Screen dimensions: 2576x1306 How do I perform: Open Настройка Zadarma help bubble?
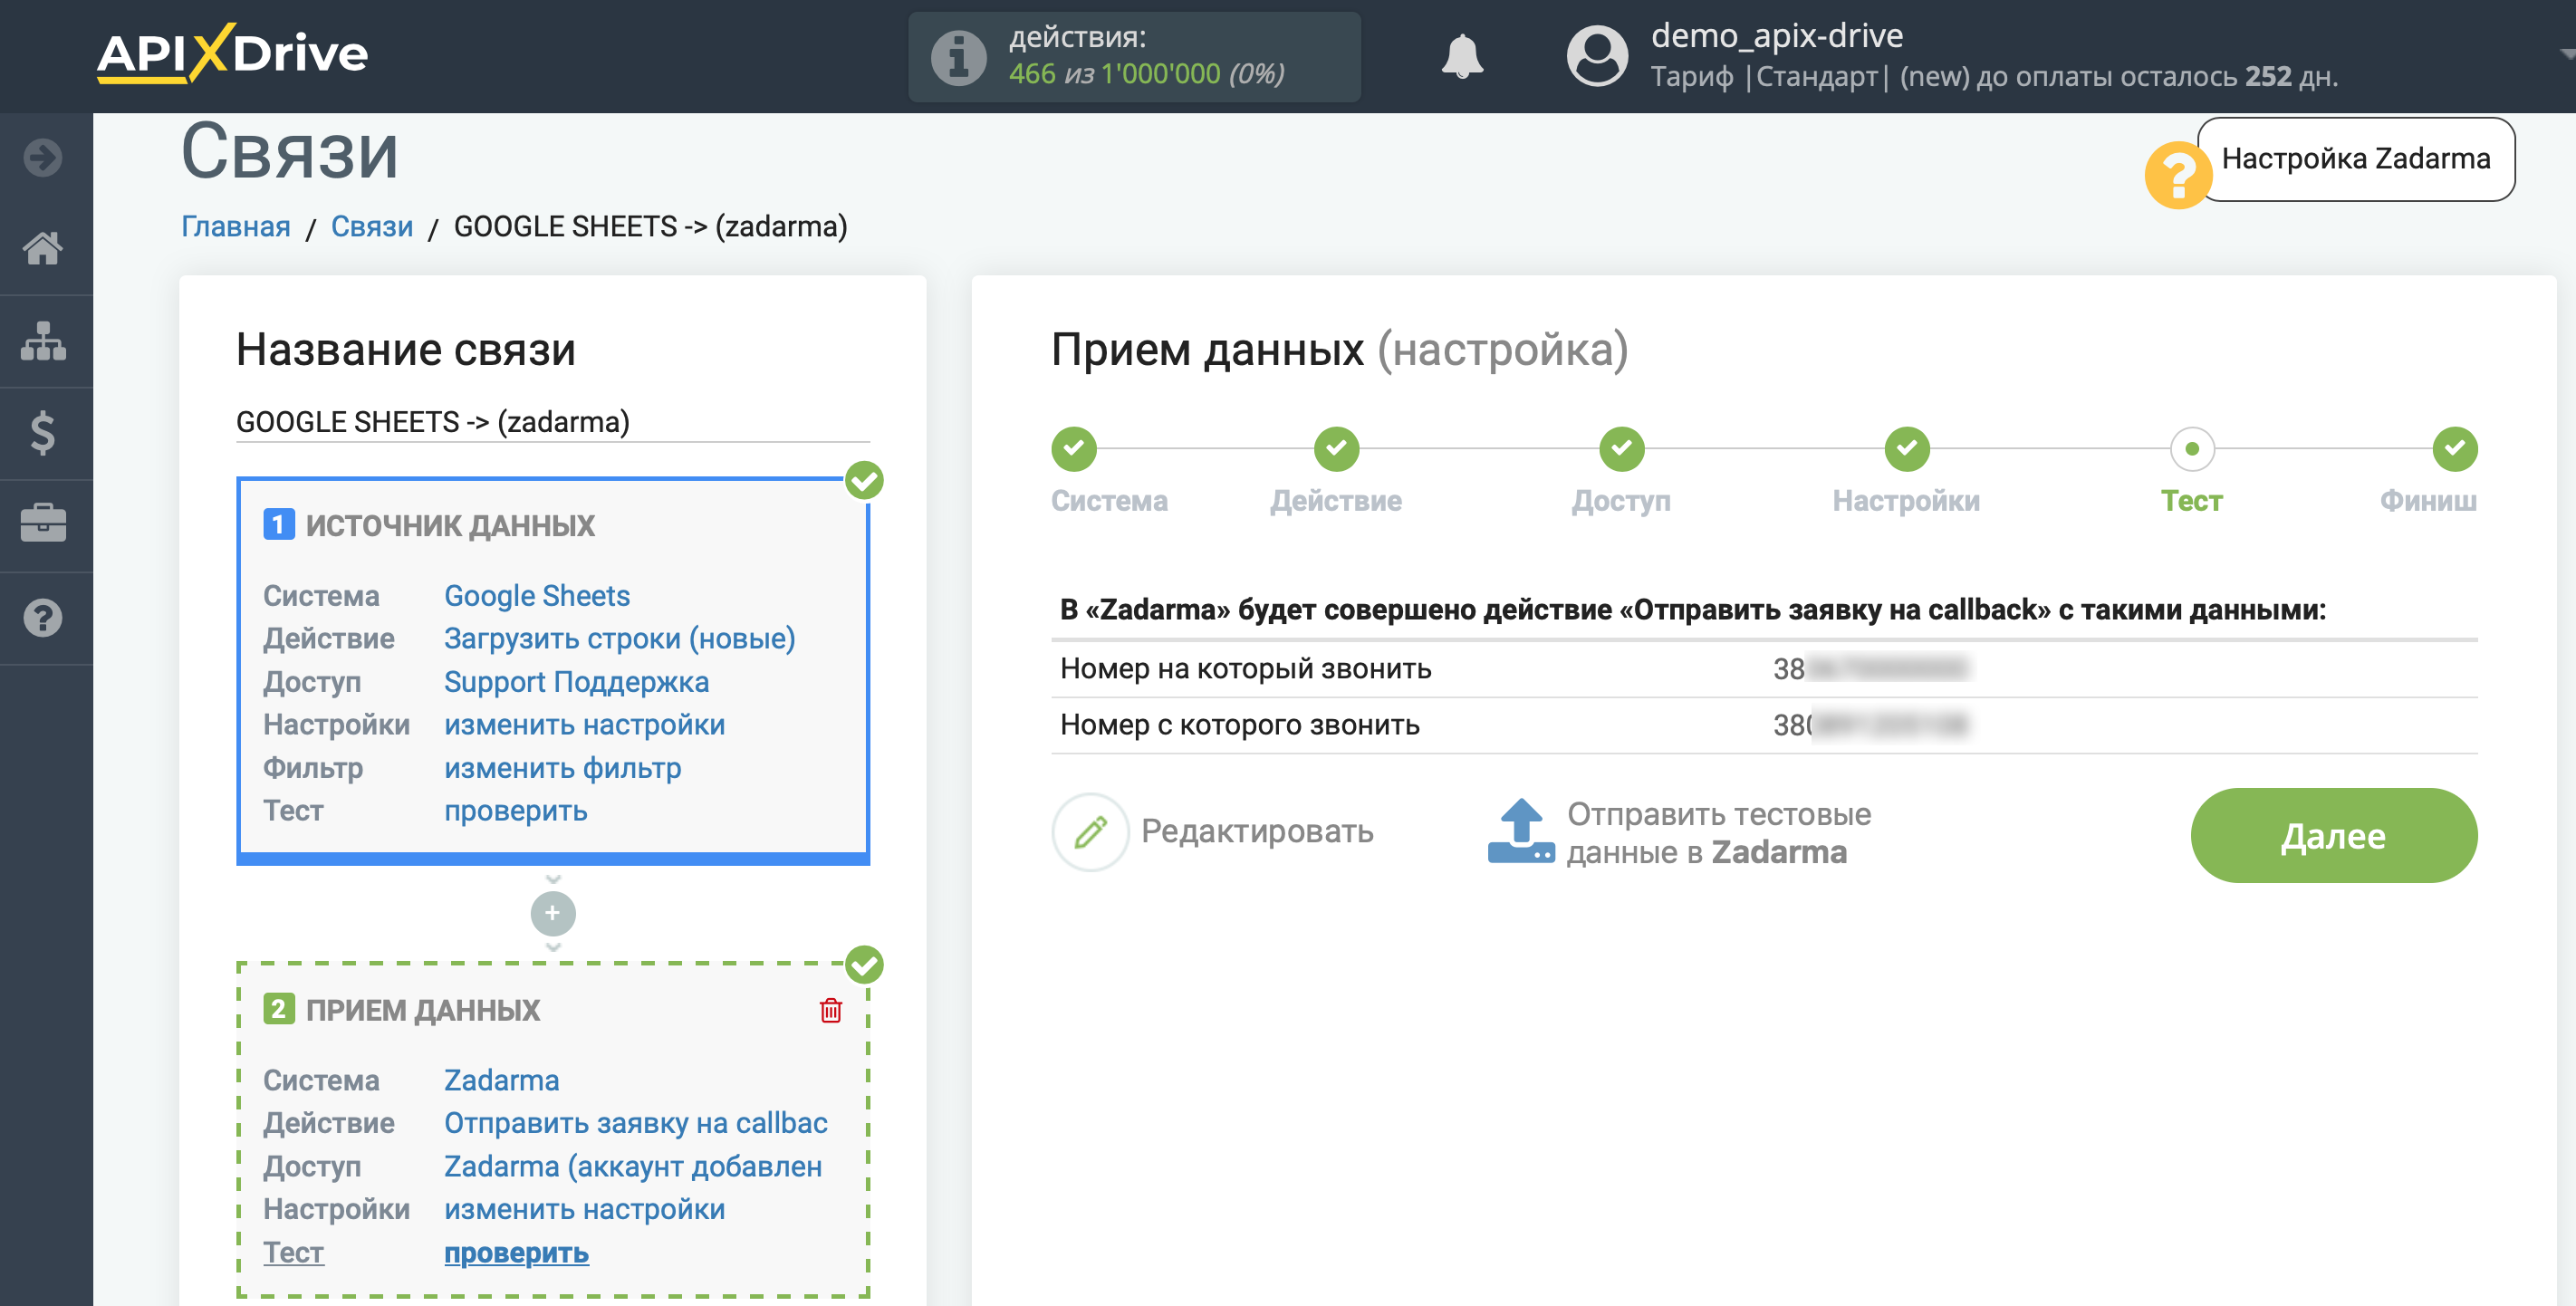click(2355, 159)
